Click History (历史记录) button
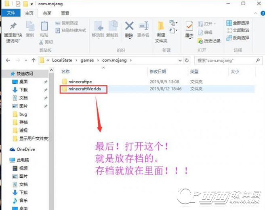265x210 pixels. tap(209, 41)
